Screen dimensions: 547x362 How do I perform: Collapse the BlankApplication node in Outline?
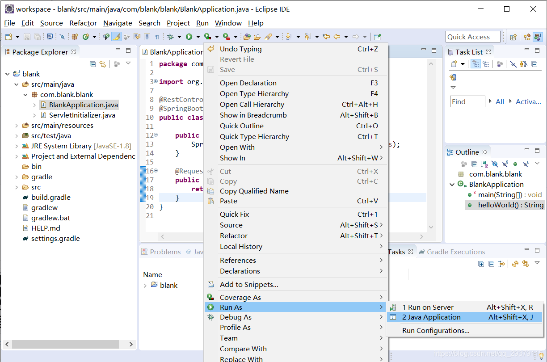[452, 184]
